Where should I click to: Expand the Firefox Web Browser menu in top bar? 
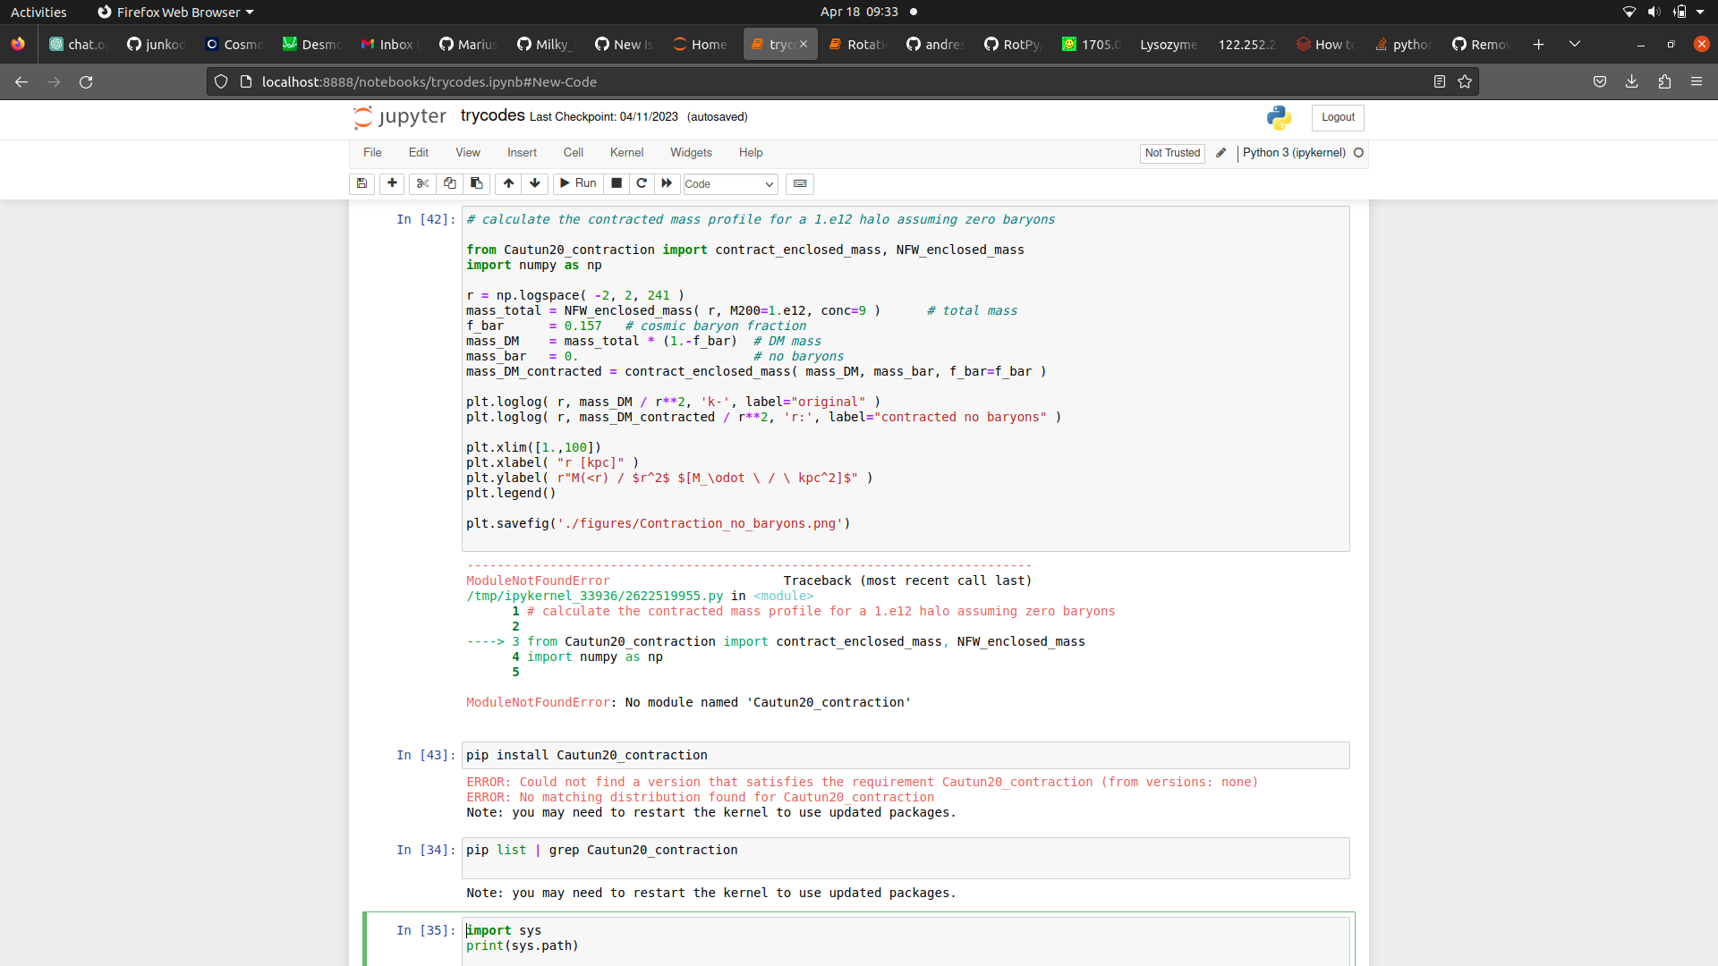point(174,12)
